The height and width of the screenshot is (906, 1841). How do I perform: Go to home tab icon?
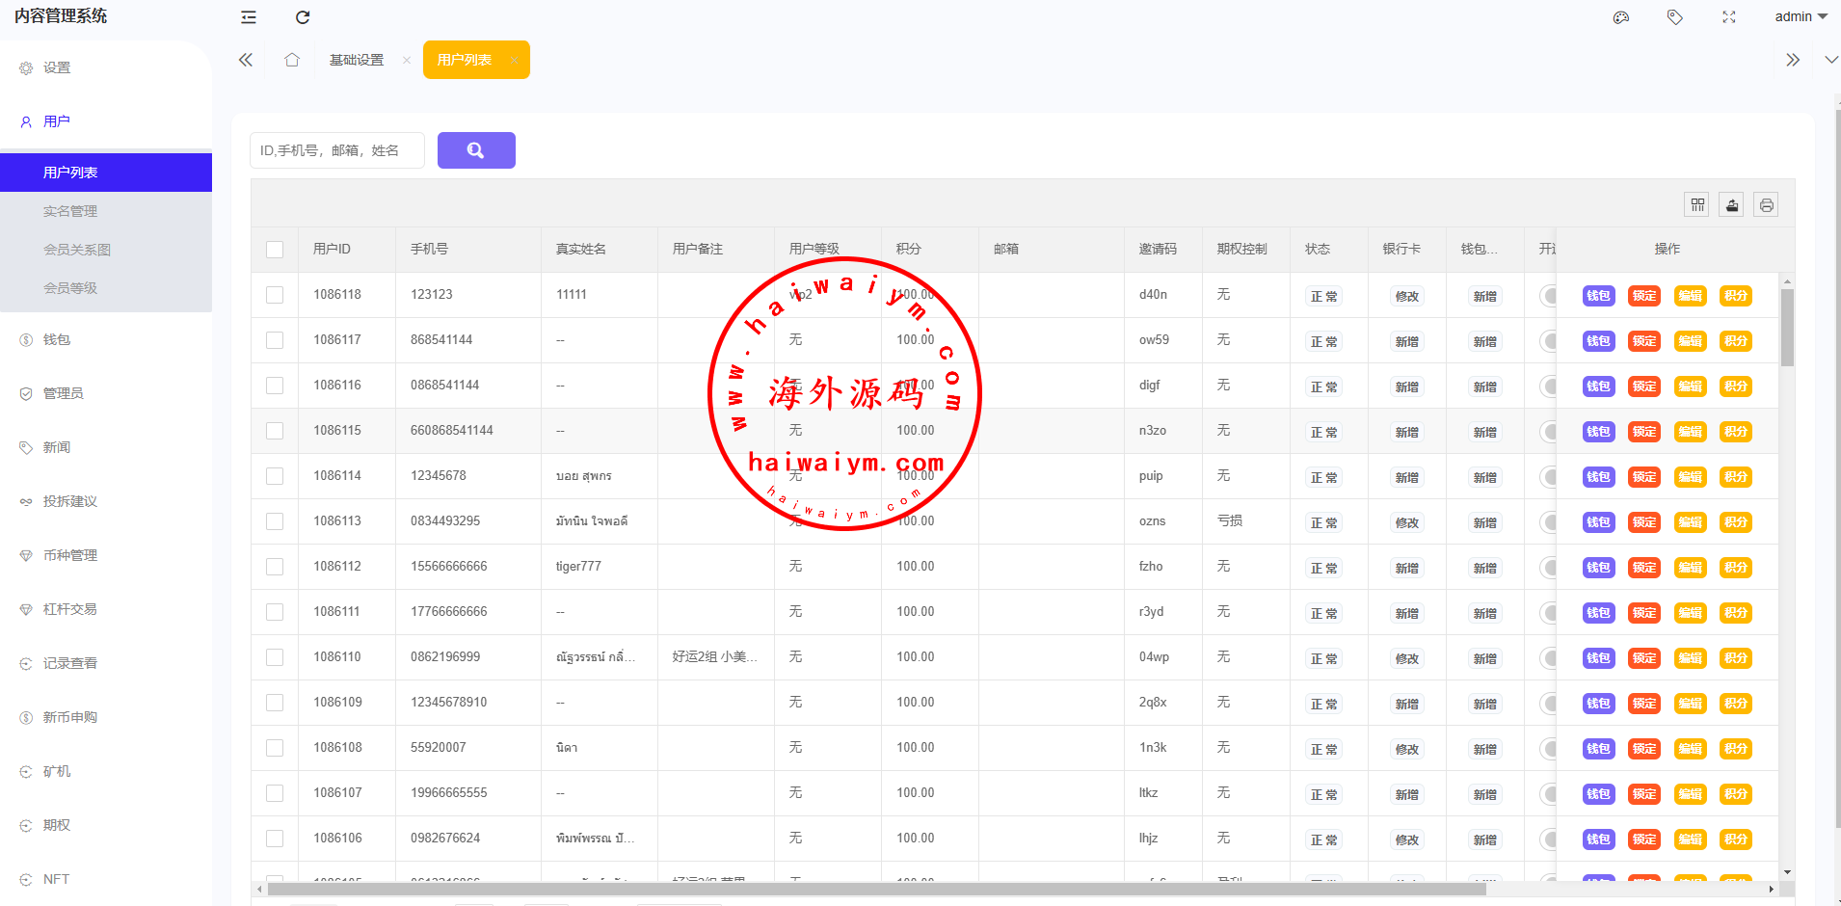292,60
